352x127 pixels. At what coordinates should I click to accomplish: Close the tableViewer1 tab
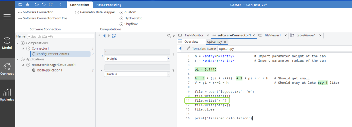tap(320, 35)
